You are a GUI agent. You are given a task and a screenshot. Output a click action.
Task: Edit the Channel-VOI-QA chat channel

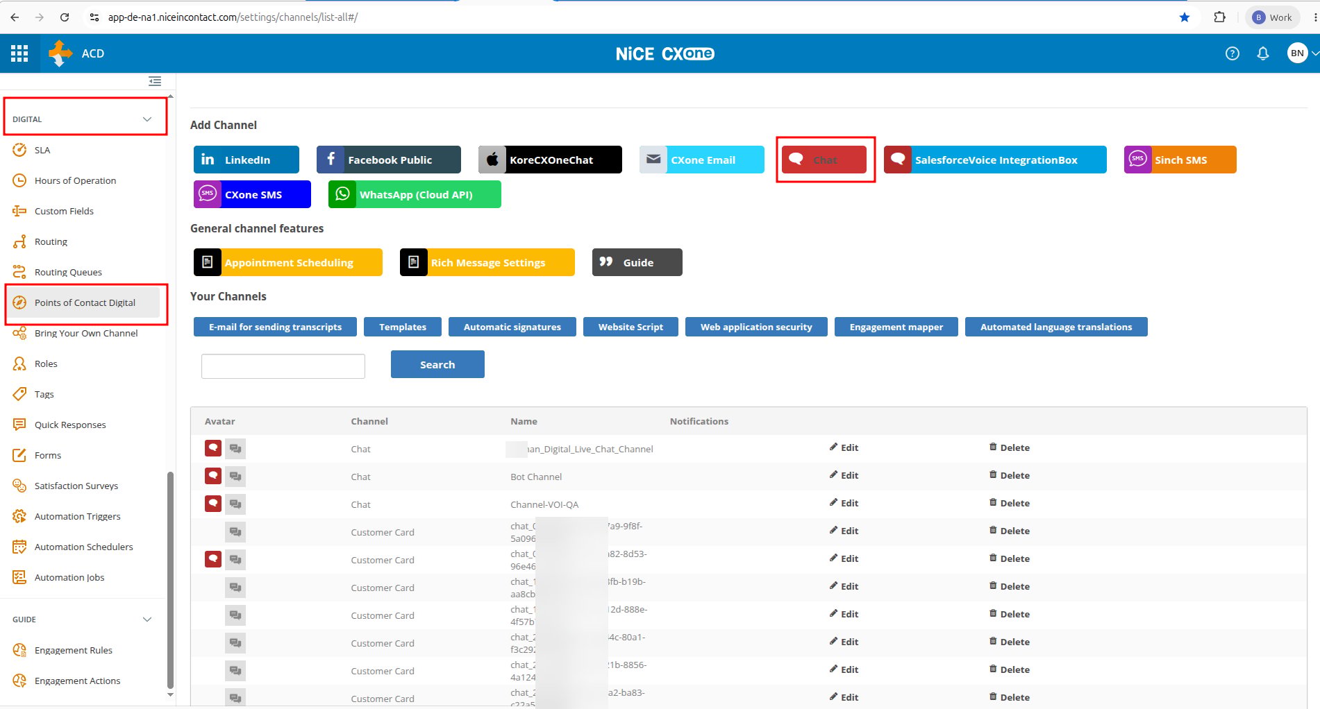tap(844, 503)
